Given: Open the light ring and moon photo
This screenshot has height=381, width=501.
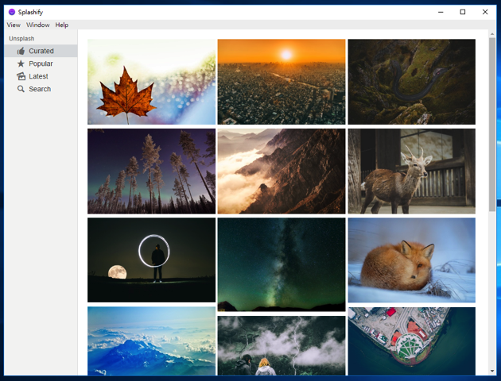Looking at the screenshot, I should point(151,260).
